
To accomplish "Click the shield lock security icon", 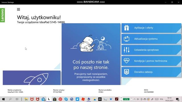I will tap(127, 72).
